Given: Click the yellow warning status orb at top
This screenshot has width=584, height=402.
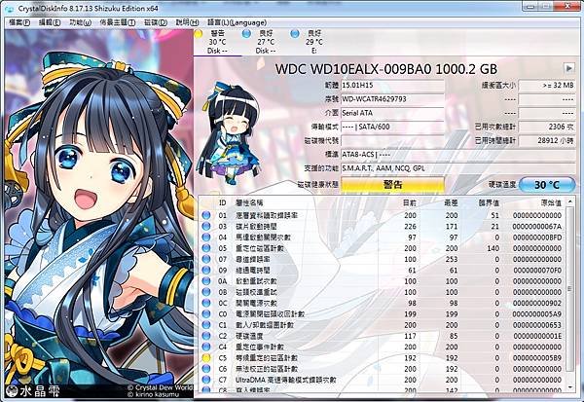Looking at the screenshot, I should coord(199,34).
